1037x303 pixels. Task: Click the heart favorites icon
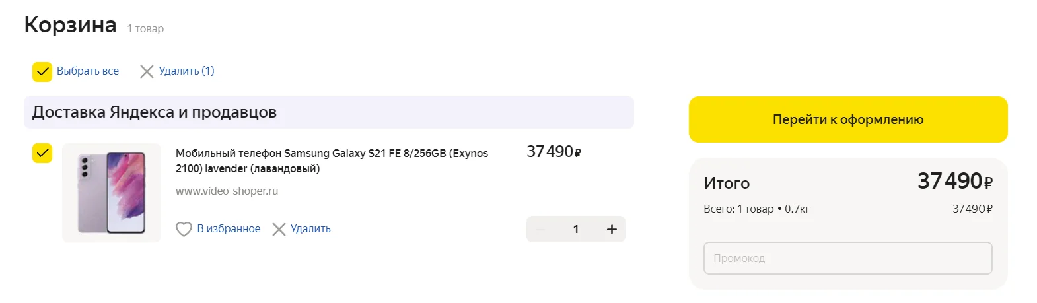(184, 229)
